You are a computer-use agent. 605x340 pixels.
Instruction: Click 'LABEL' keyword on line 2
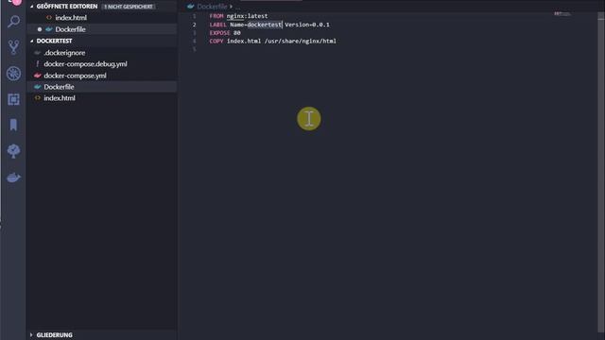pos(218,25)
